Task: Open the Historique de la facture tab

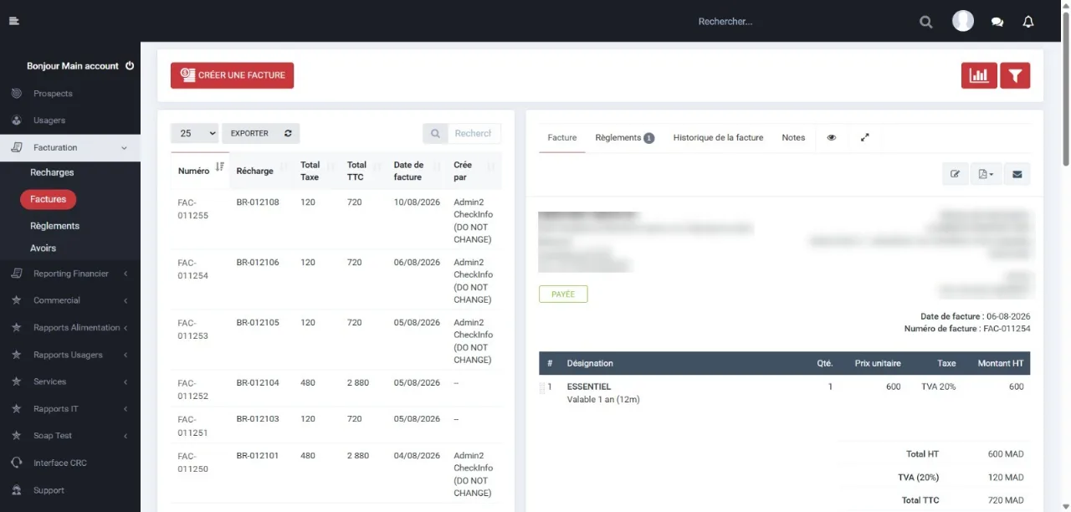Action: [x=718, y=137]
